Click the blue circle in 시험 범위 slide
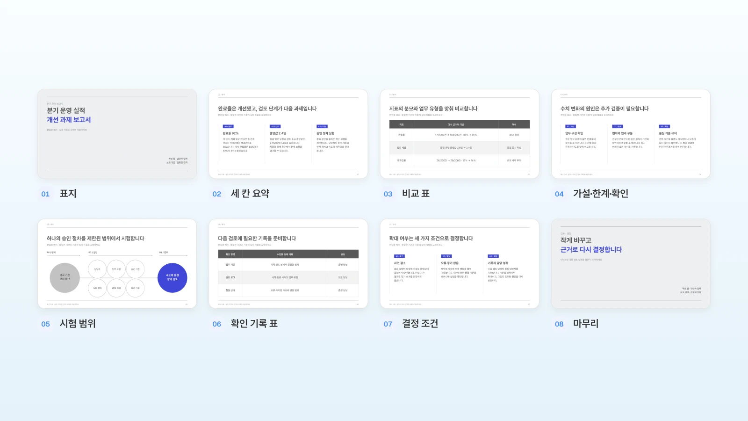 [x=173, y=278]
